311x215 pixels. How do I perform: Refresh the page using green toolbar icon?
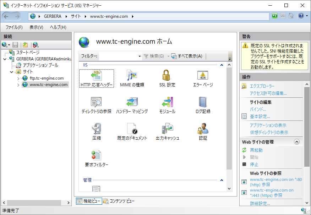275,16
